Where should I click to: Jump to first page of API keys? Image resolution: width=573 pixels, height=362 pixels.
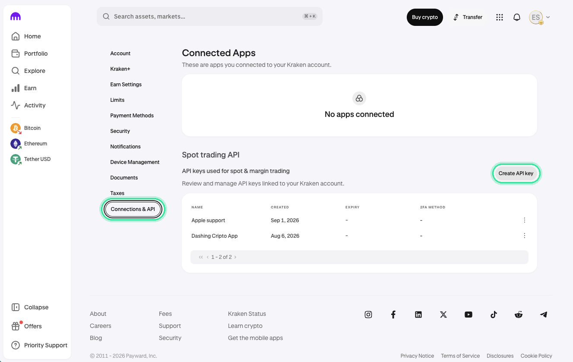click(x=201, y=257)
